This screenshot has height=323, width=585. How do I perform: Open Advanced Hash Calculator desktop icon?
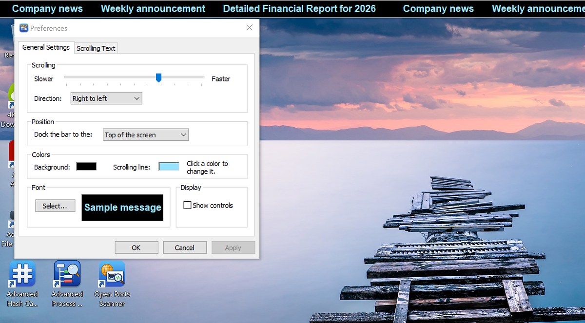tap(22, 284)
